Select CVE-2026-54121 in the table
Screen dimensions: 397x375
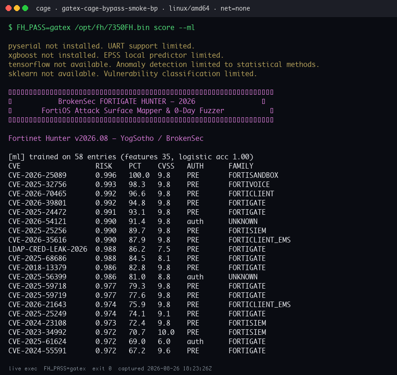[37, 222]
